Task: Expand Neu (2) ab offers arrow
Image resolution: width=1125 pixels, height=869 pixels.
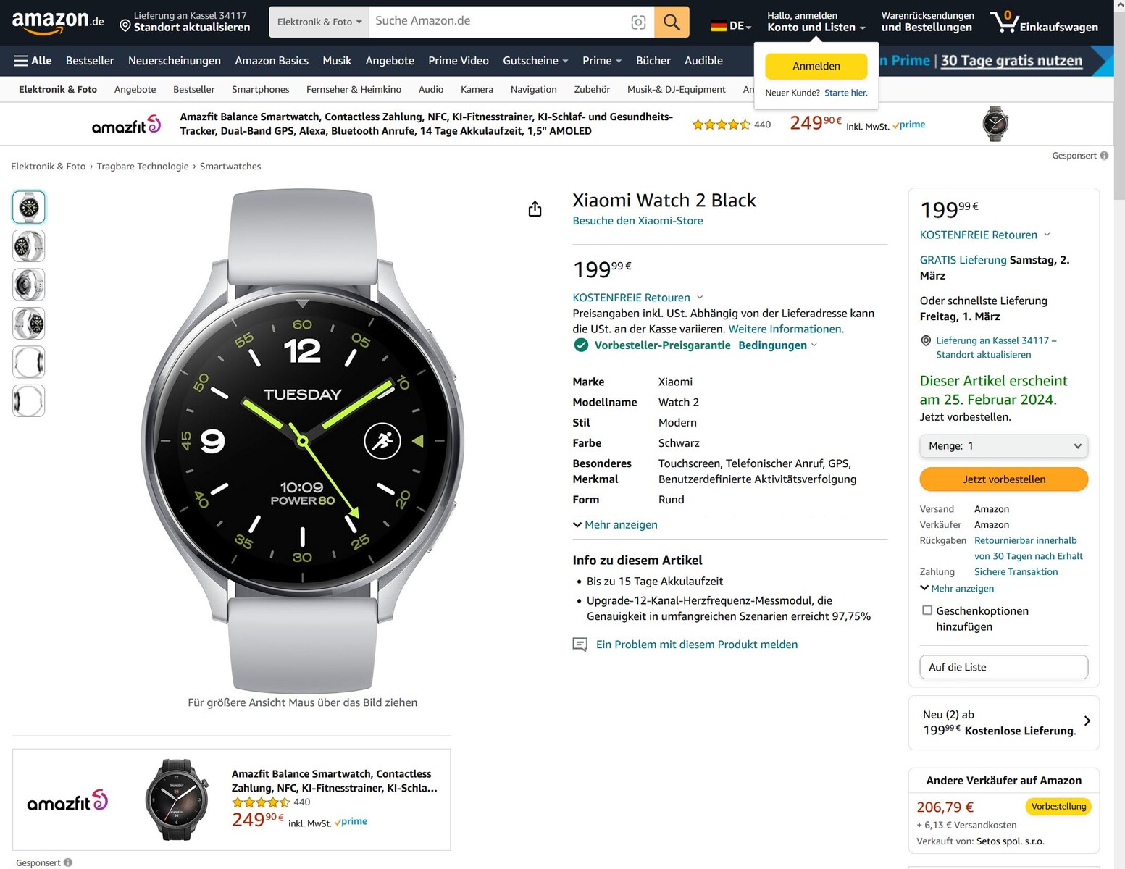Action: point(1087,721)
